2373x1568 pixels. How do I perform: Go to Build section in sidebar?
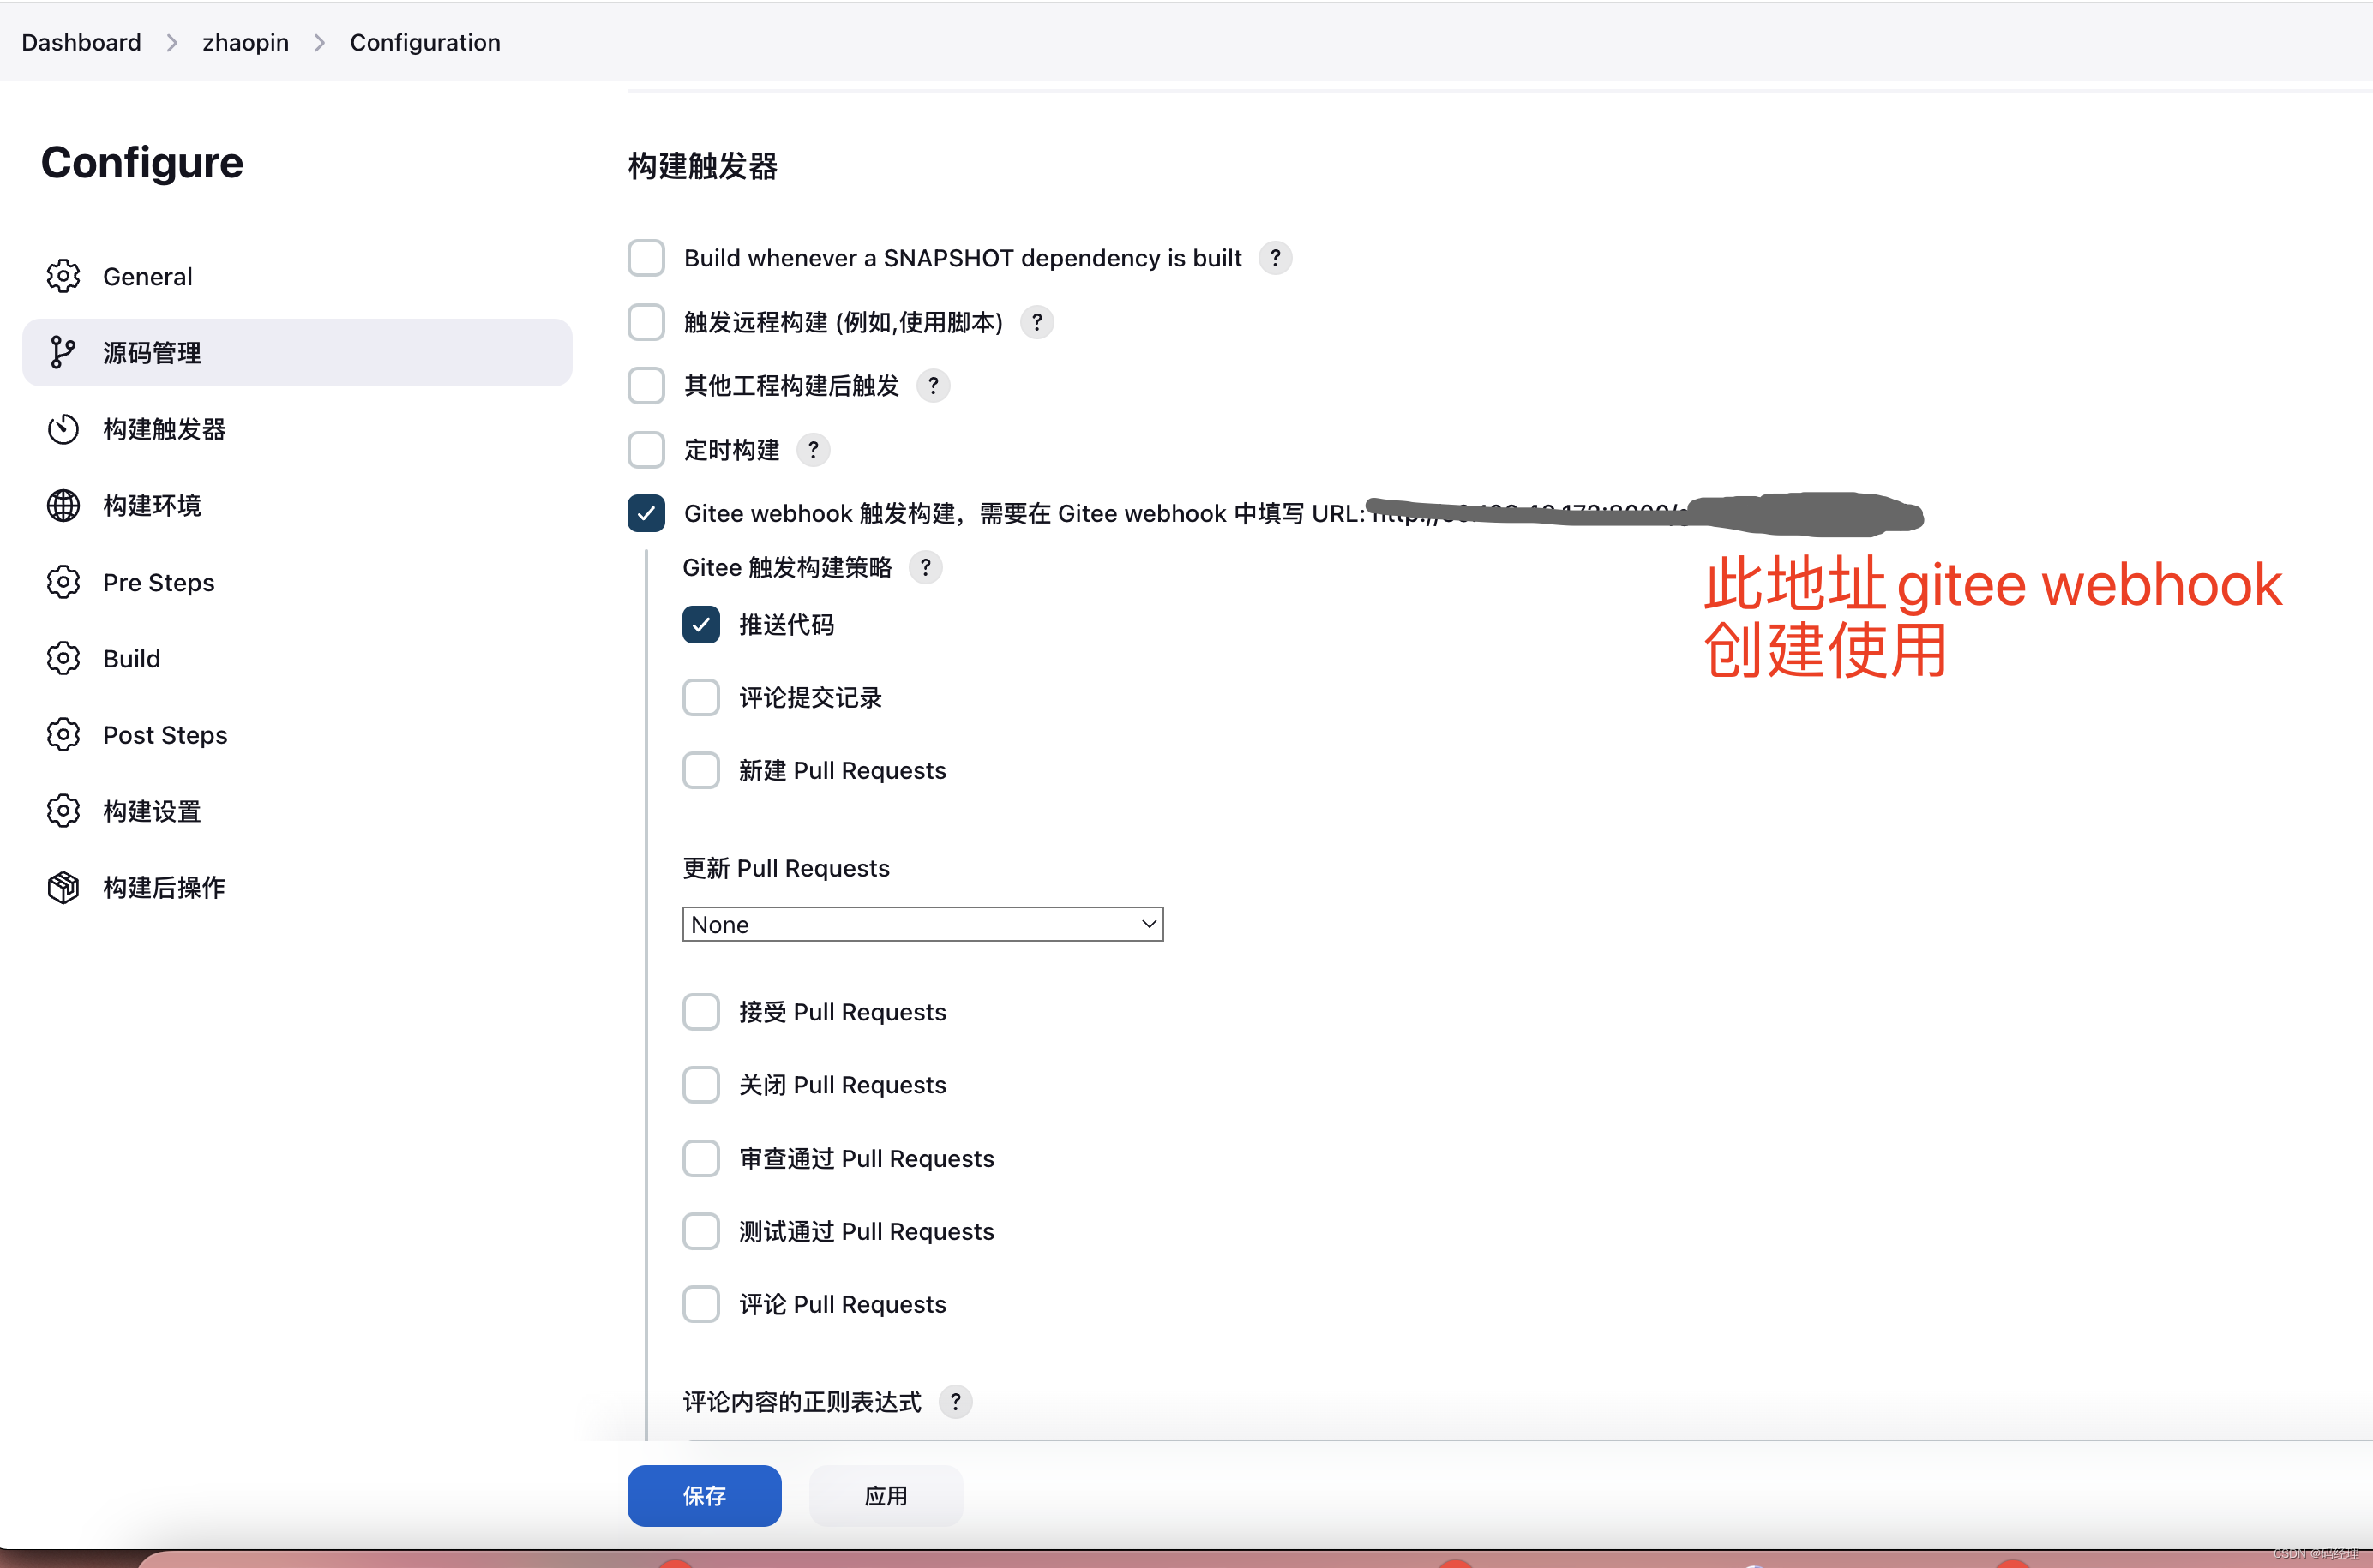(297, 658)
